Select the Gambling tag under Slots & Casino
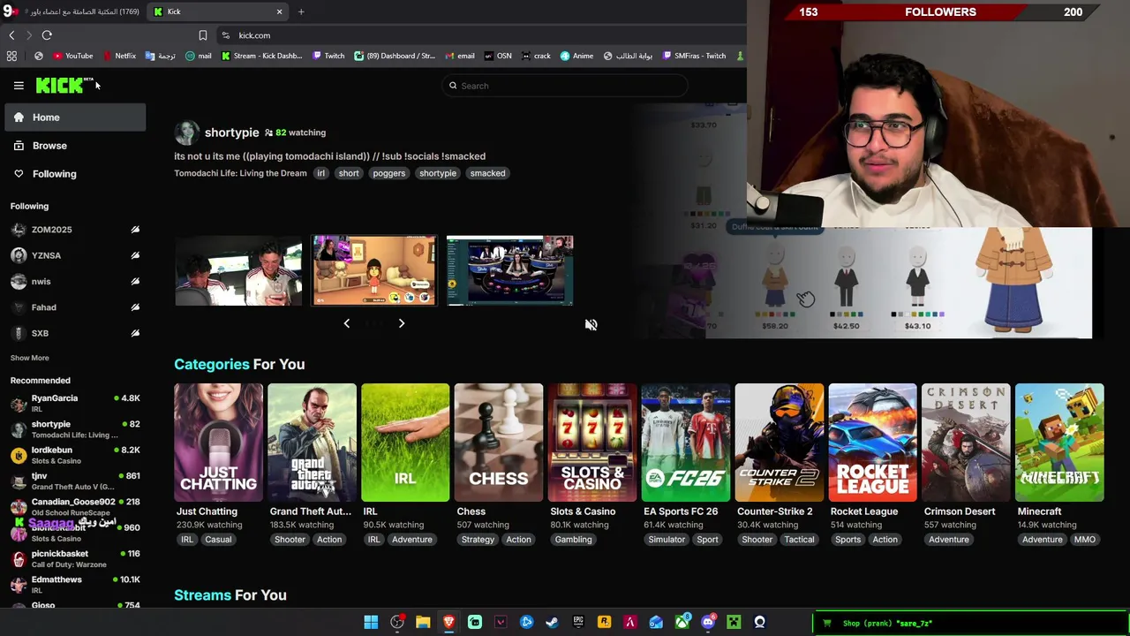This screenshot has width=1130, height=636. click(x=573, y=540)
